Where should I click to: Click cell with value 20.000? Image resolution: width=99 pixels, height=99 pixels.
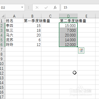pyautogui.click(x=68, y=35)
